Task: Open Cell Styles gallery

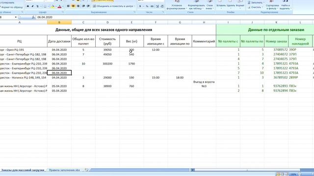Action: [x=209, y=5]
